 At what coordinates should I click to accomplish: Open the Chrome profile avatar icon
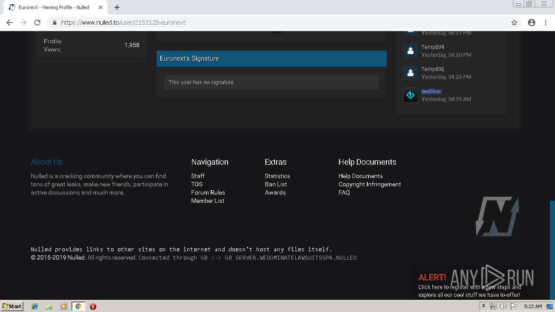pyautogui.click(x=532, y=23)
